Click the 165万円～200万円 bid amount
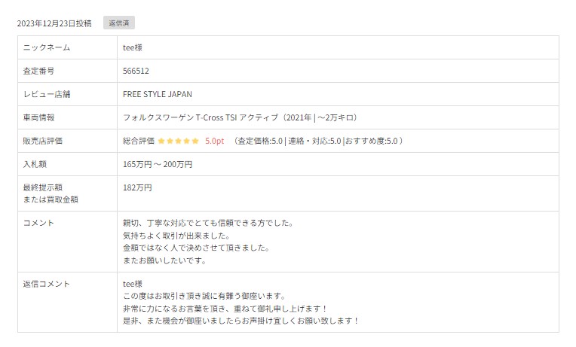The image size is (576, 347). pos(157,164)
